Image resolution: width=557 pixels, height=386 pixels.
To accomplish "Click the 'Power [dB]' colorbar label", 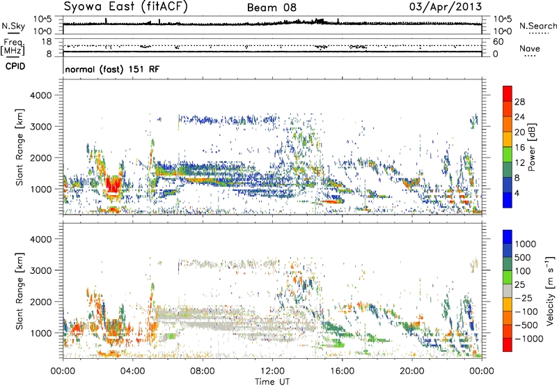I will tap(531, 147).
